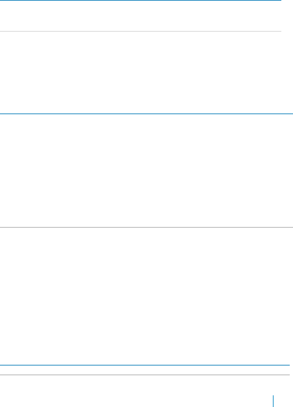Click the empty header row between top two lines

point(141,16)
